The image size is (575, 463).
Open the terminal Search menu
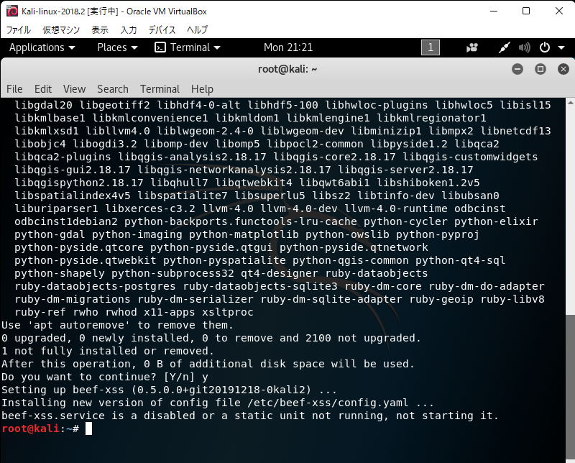(x=113, y=89)
